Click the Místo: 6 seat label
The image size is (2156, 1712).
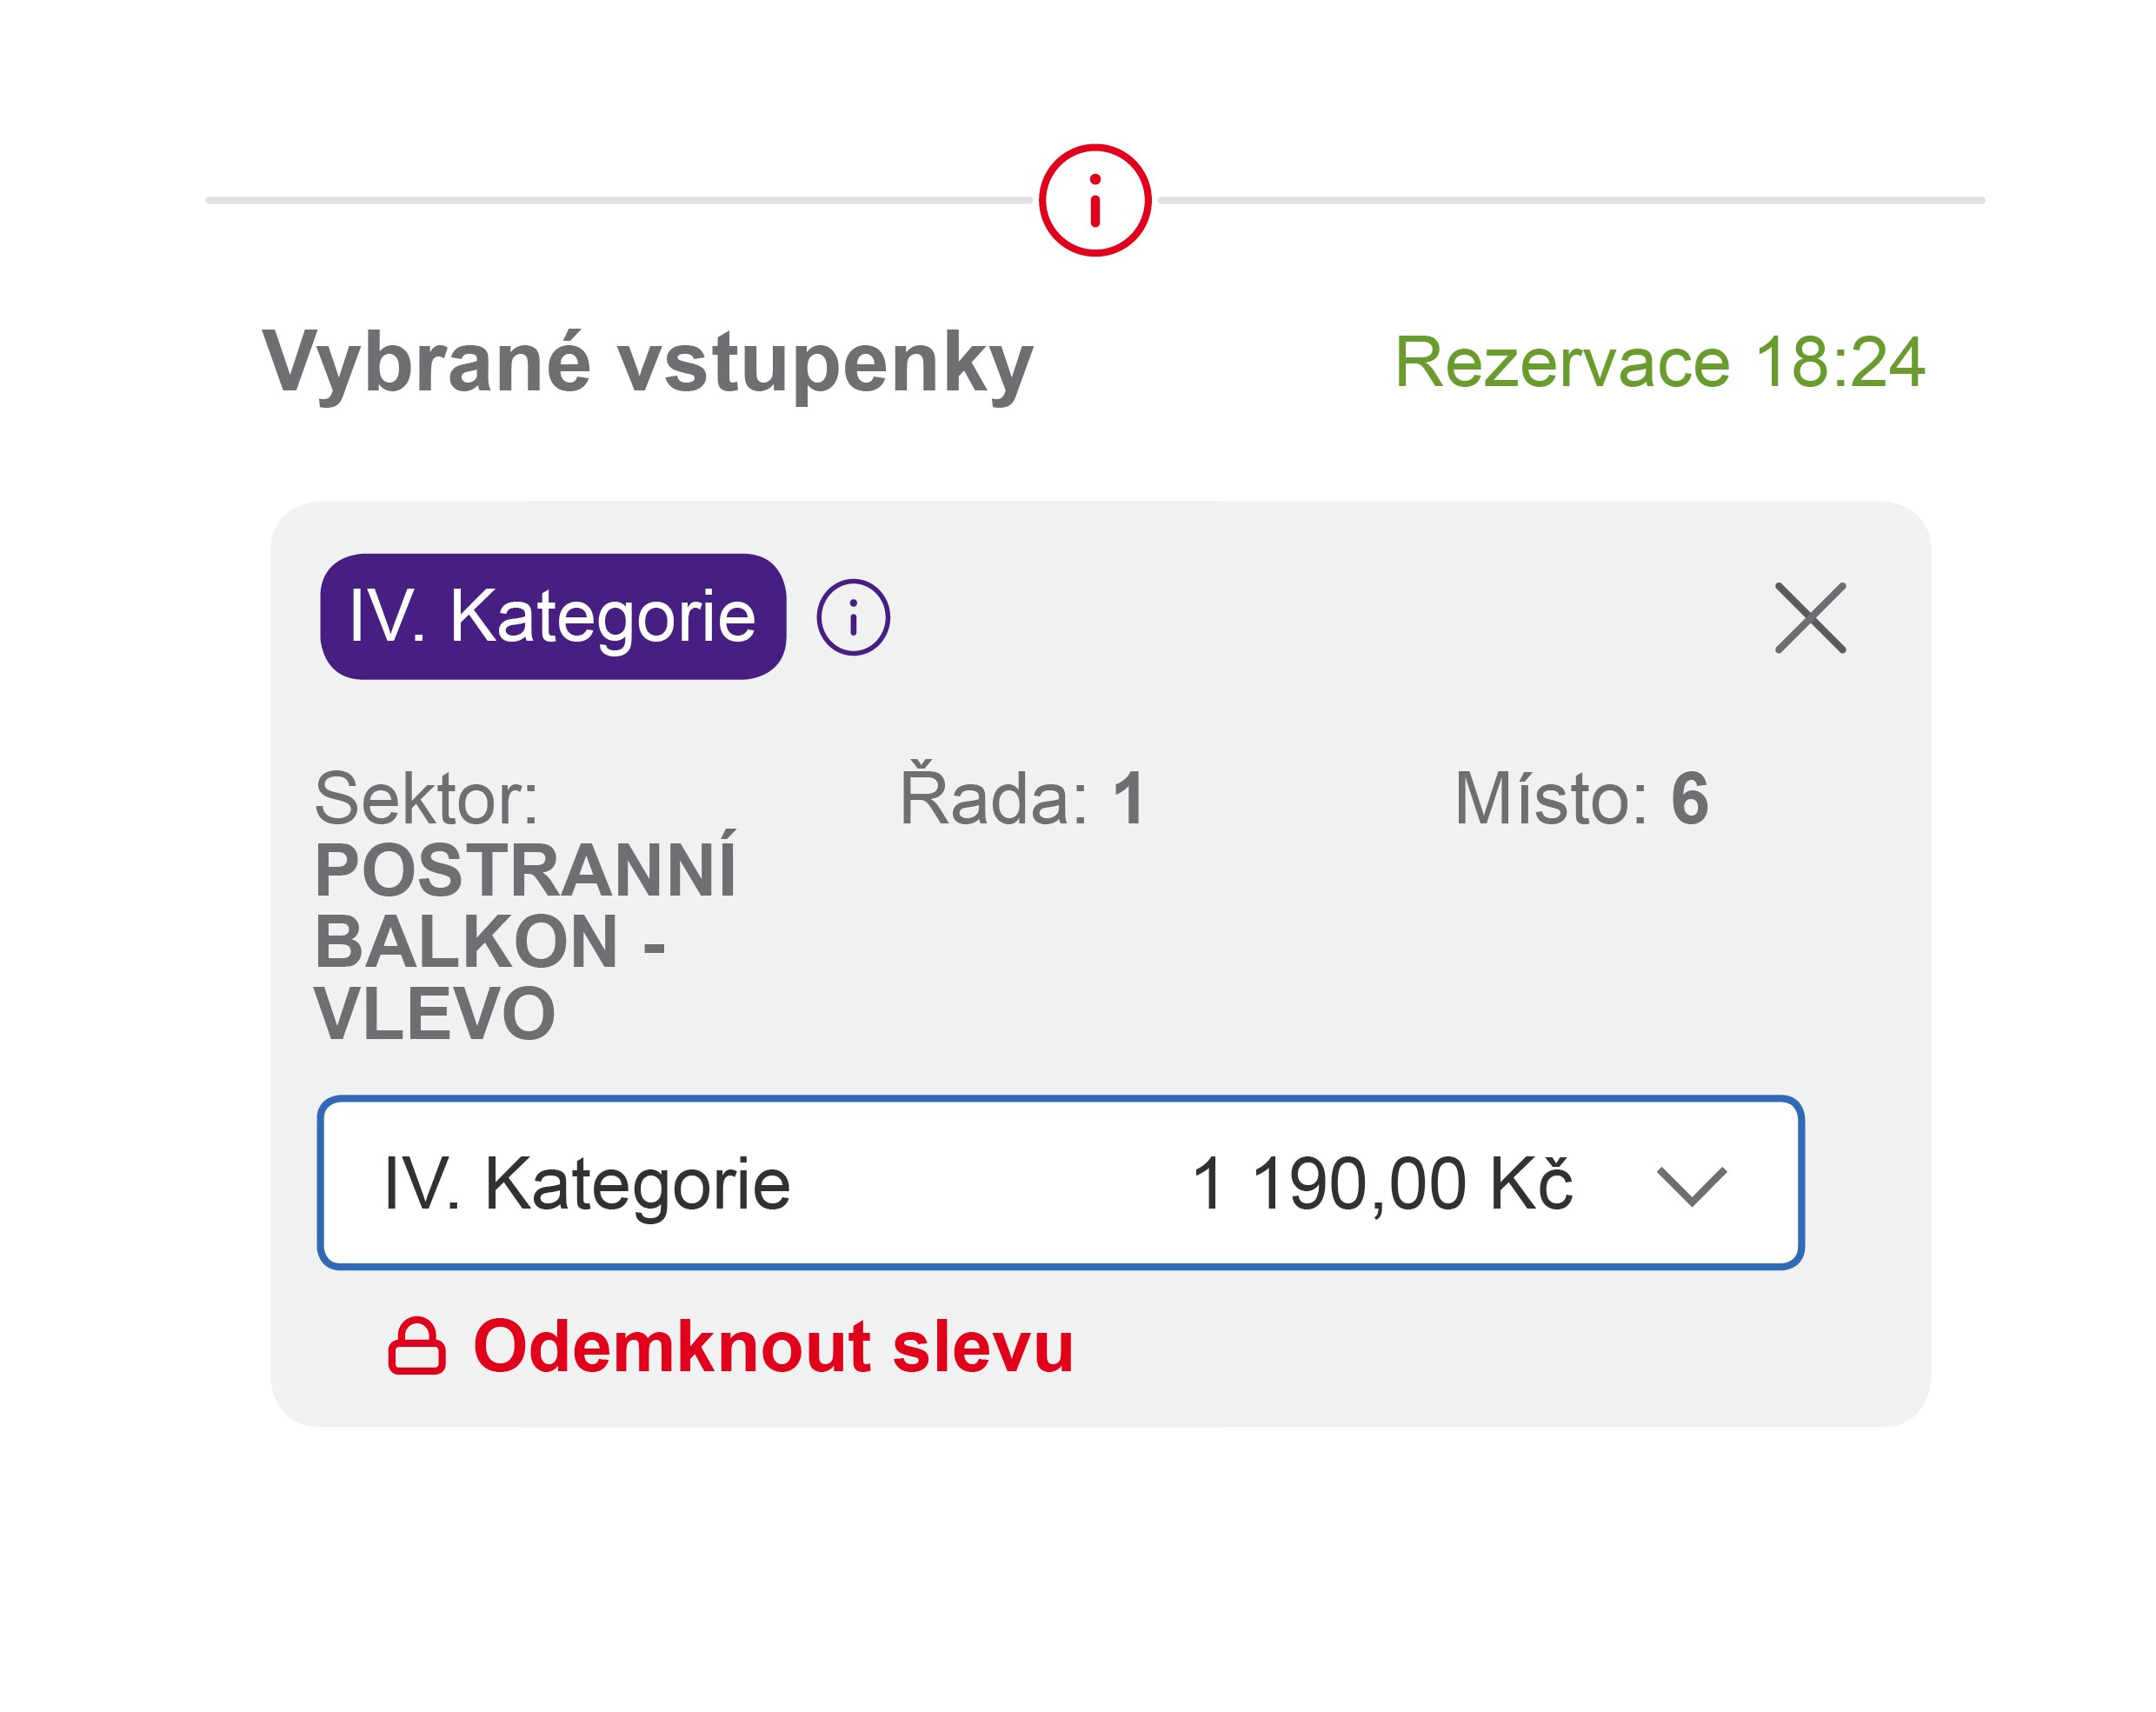pyautogui.click(x=1581, y=799)
